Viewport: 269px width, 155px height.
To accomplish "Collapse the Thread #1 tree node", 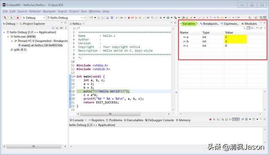I will [12, 41].
